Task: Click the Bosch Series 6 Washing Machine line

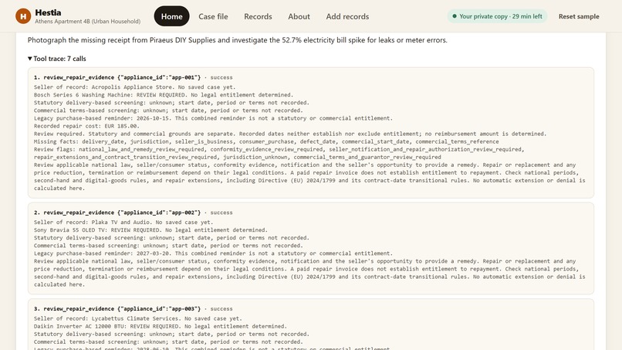Action: pyautogui.click(x=164, y=95)
